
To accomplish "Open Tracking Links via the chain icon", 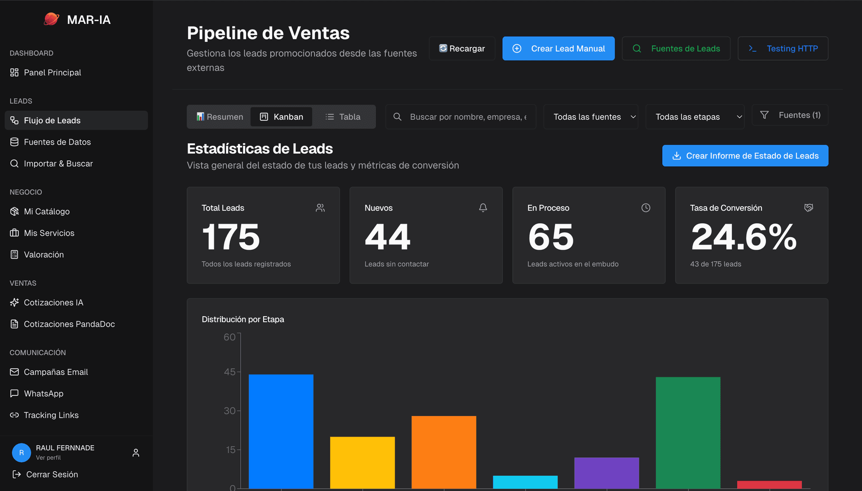I will [x=15, y=415].
